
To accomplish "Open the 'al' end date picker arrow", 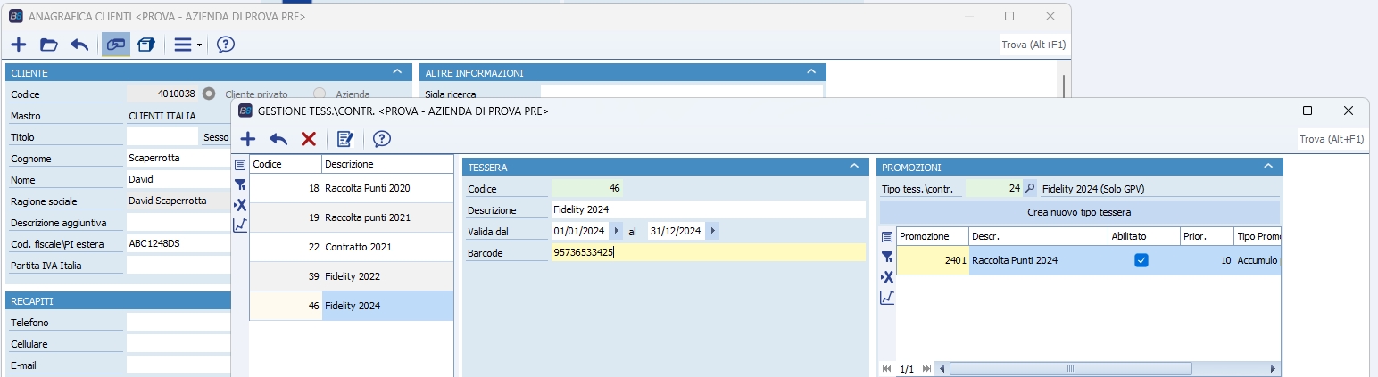I will [x=711, y=231].
